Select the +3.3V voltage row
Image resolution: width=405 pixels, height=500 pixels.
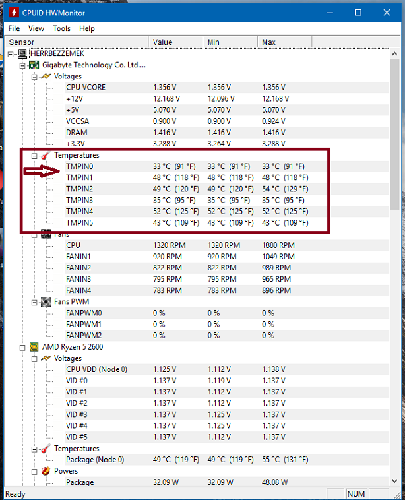(226, 144)
